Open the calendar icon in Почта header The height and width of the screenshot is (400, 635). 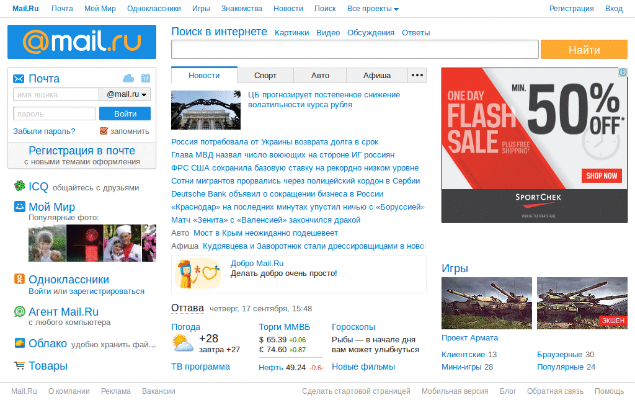146,78
